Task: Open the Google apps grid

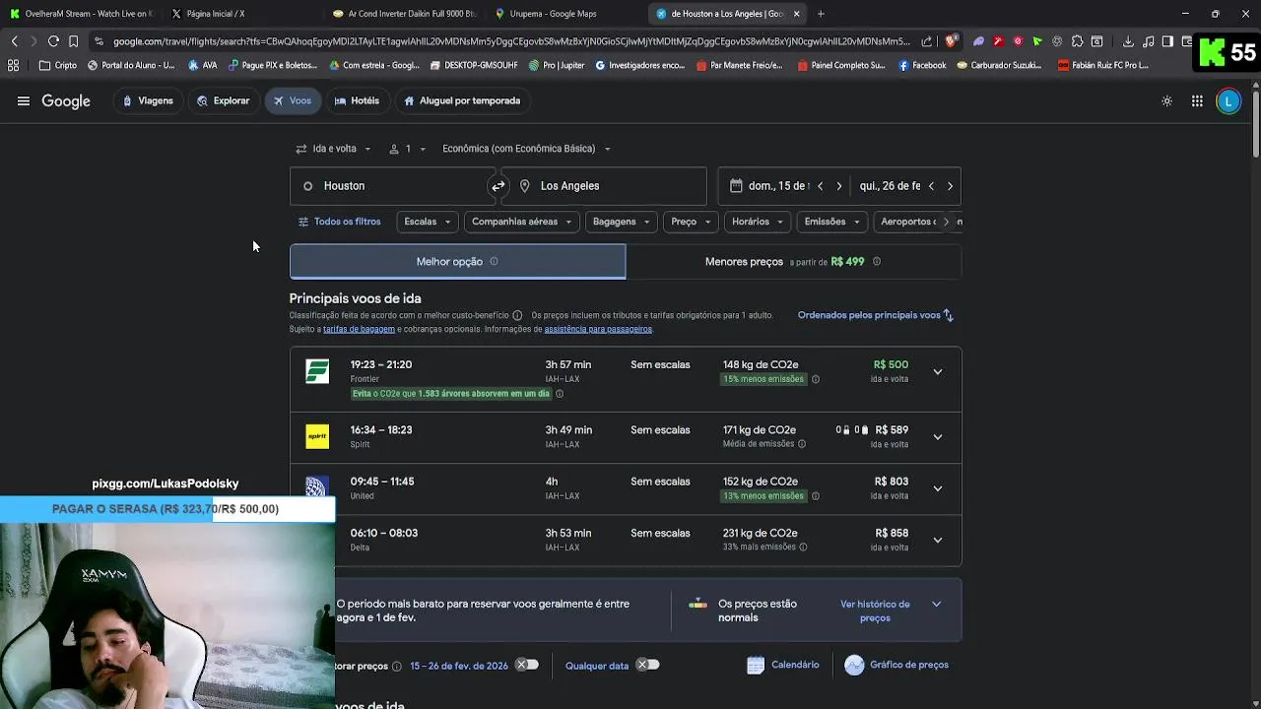Action: (1197, 100)
